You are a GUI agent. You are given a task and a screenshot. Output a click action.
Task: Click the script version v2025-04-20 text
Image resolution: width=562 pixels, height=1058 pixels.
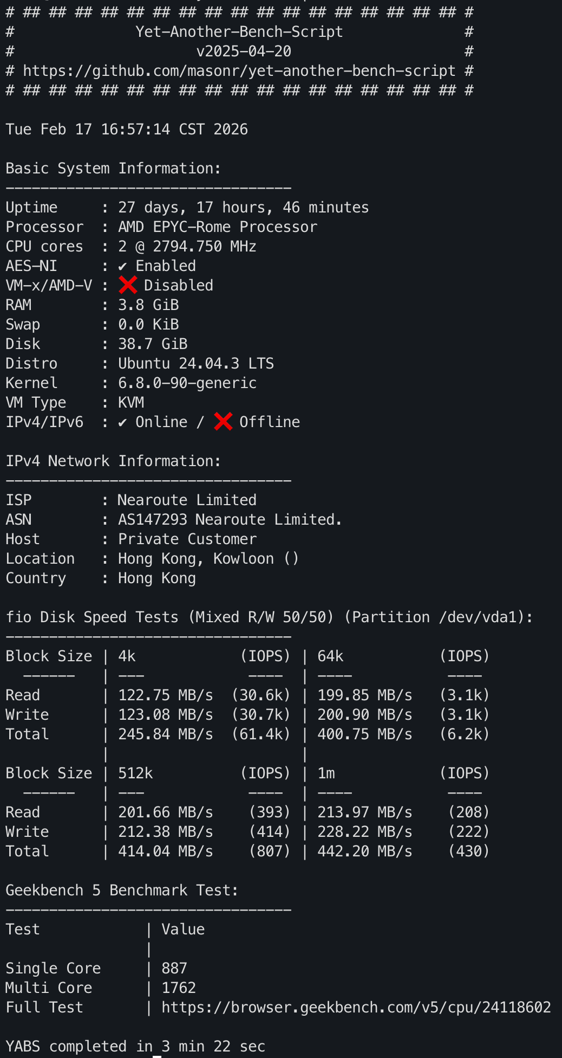(x=244, y=51)
